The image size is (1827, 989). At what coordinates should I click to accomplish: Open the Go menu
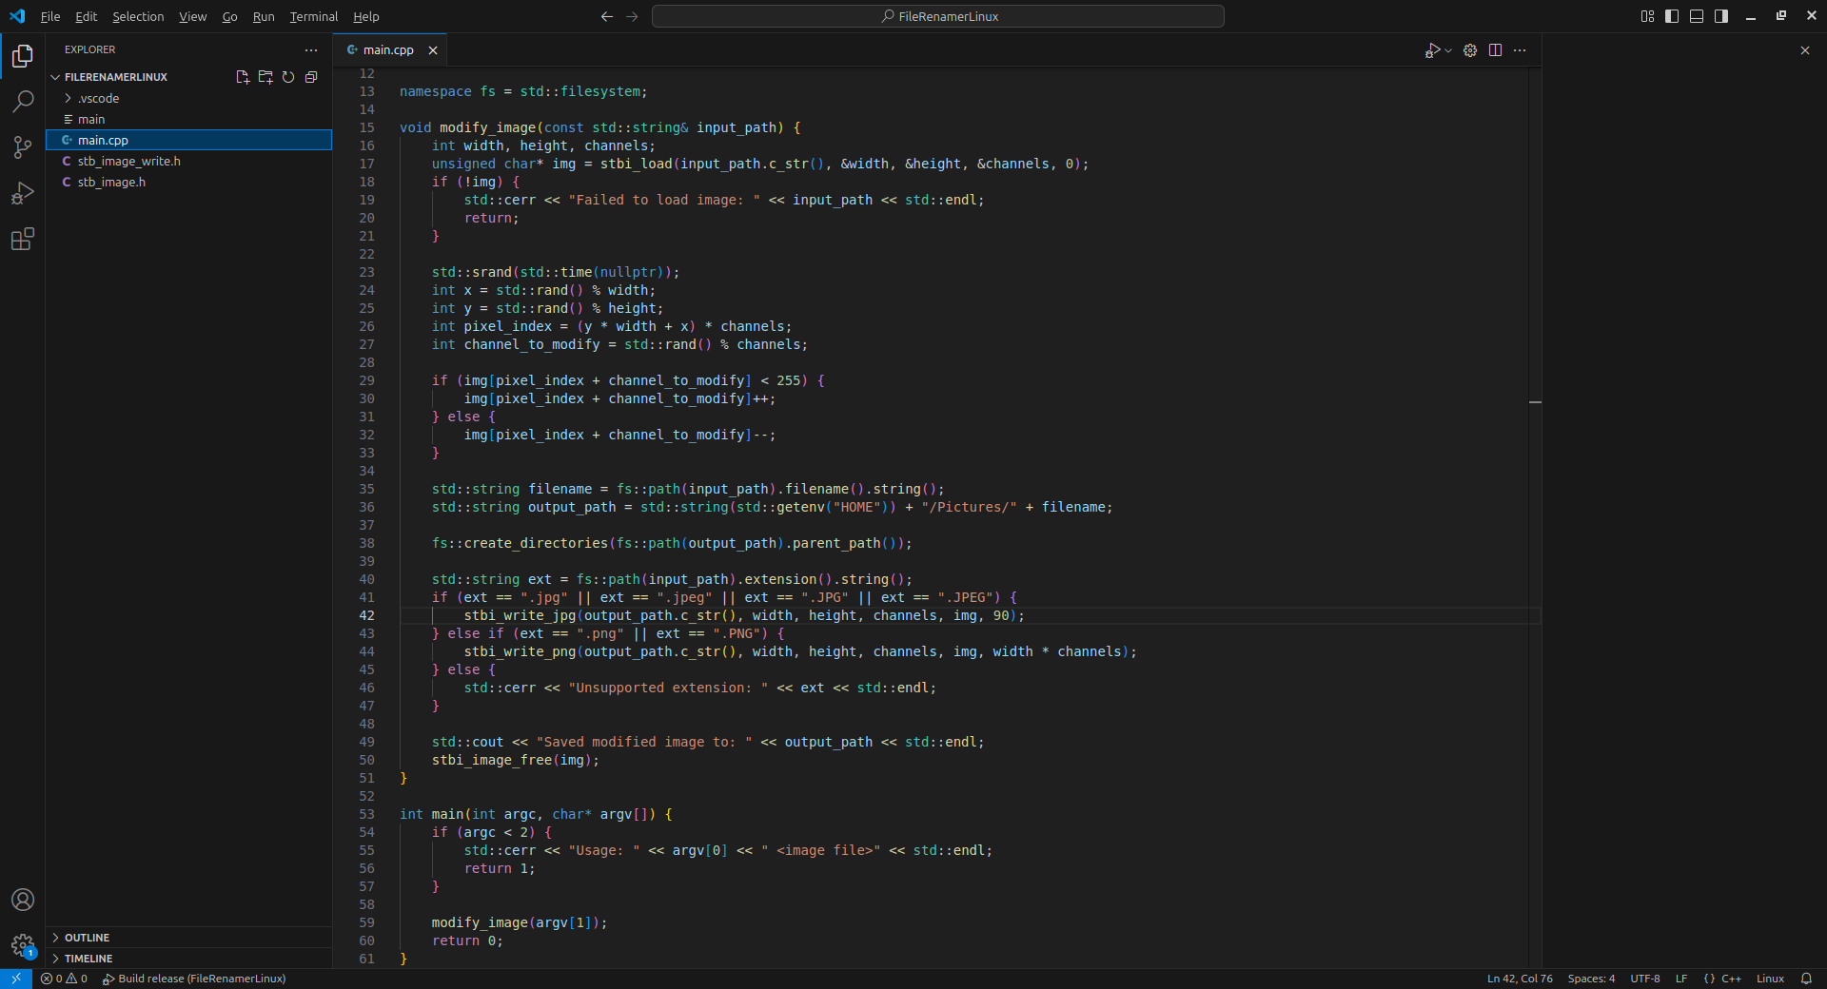pos(229,16)
